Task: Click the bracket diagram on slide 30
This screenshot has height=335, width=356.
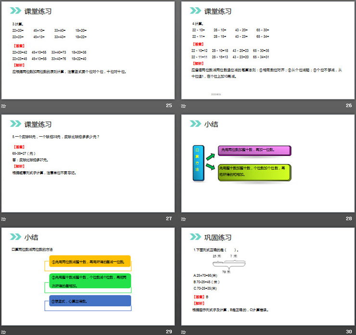Action: pos(229,264)
